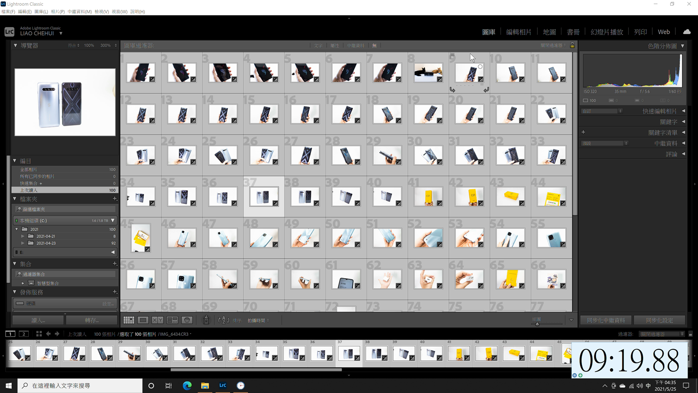Click the 讀入... import button
This screenshot has width=698, height=393.
click(x=38, y=320)
